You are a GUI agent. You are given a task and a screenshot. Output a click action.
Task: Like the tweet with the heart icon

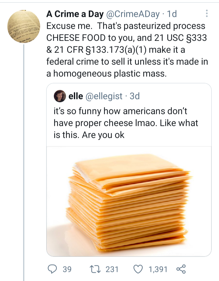tap(139, 269)
